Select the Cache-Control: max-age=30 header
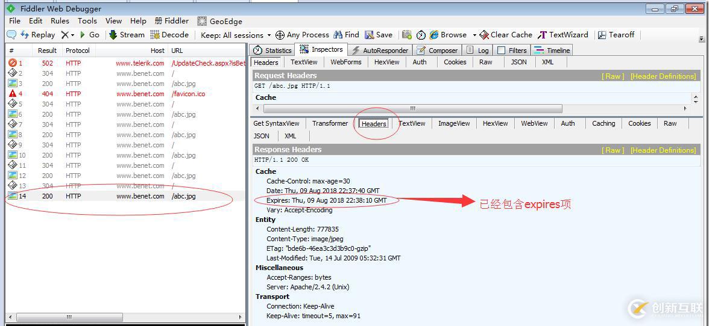Screen dimensions: 709x326 309,181
